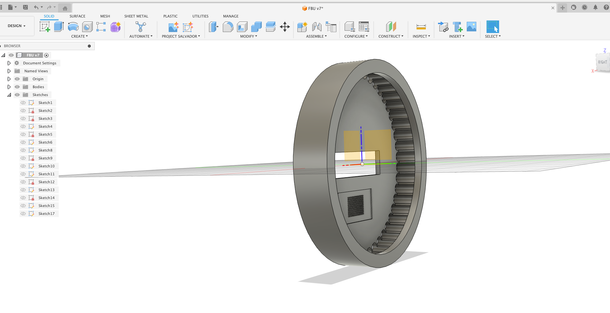
Task: Show Sketch5 using its eye icon
Action: 23,134
